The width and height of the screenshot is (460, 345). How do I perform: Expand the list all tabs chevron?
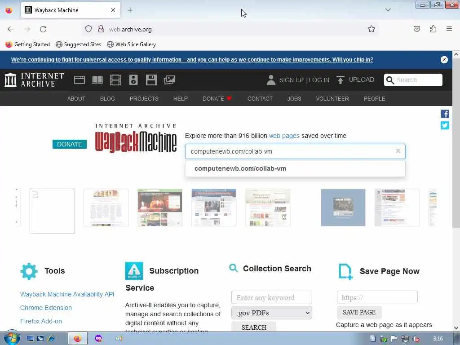pos(388,10)
